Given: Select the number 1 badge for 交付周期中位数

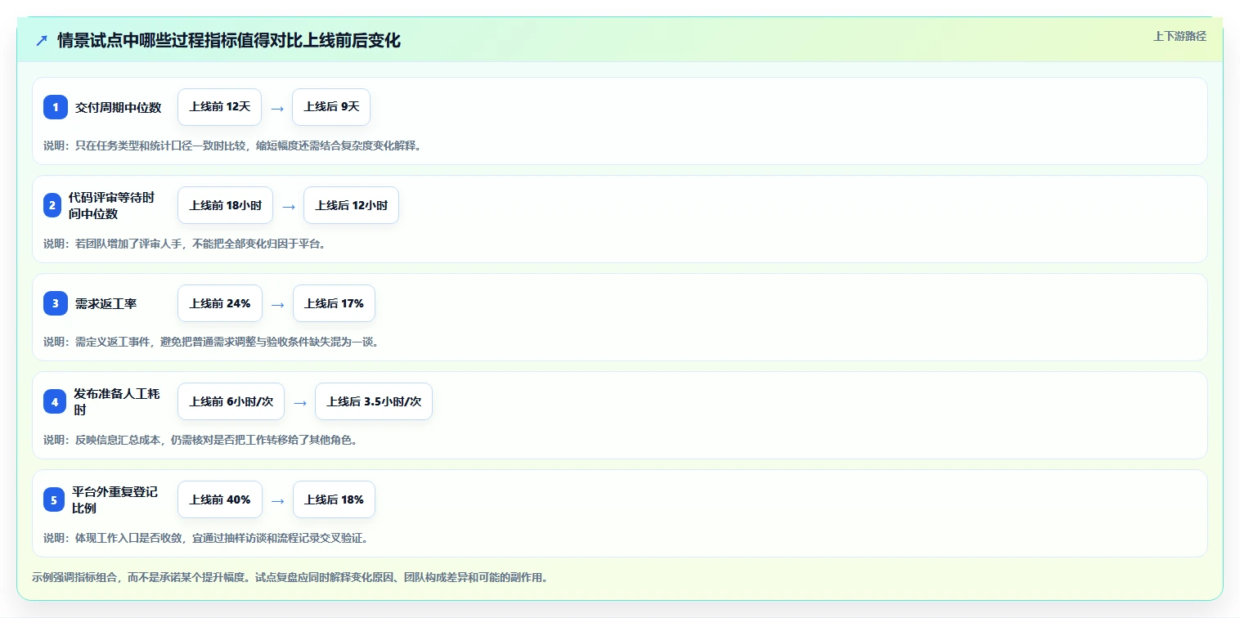Looking at the screenshot, I should tap(56, 107).
